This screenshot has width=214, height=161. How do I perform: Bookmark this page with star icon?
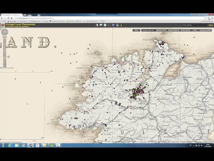tap(205, 18)
